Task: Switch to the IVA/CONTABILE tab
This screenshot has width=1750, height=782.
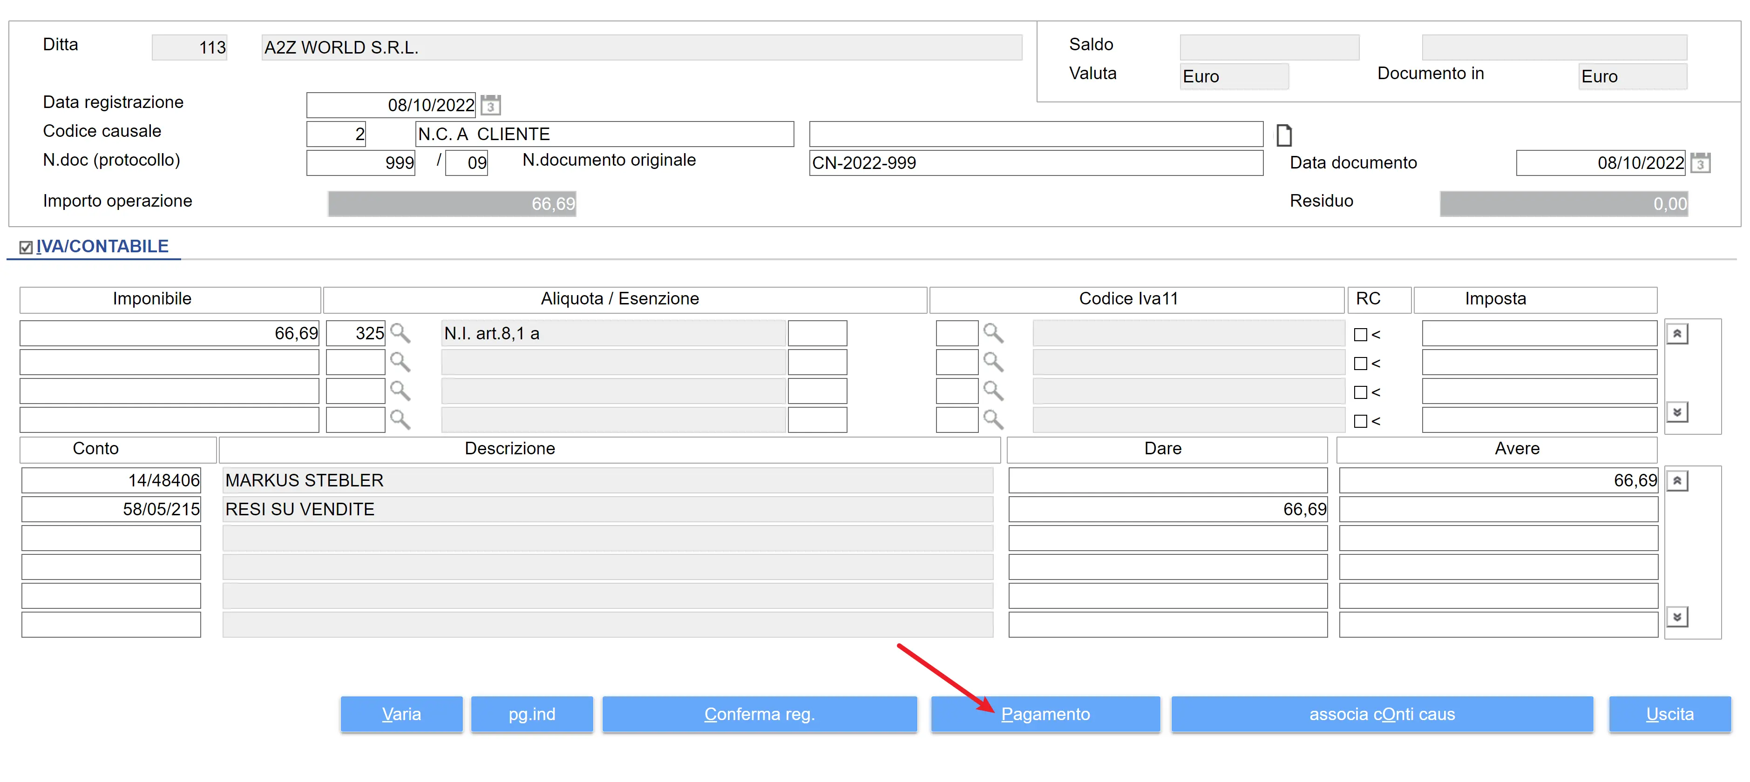Action: pyautogui.click(x=102, y=246)
